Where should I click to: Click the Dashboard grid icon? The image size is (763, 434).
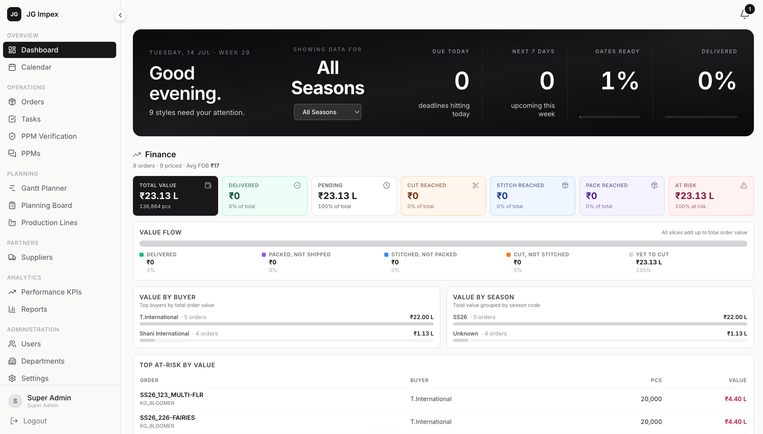pos(12,50)
